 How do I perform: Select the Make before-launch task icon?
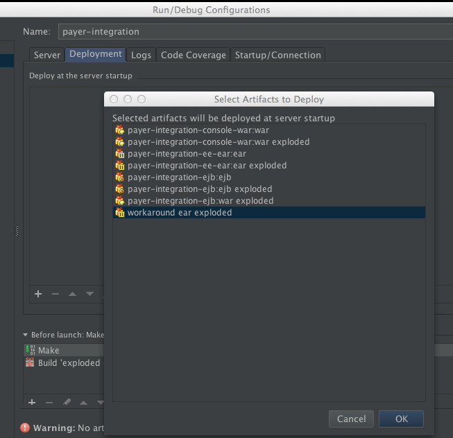30,350
